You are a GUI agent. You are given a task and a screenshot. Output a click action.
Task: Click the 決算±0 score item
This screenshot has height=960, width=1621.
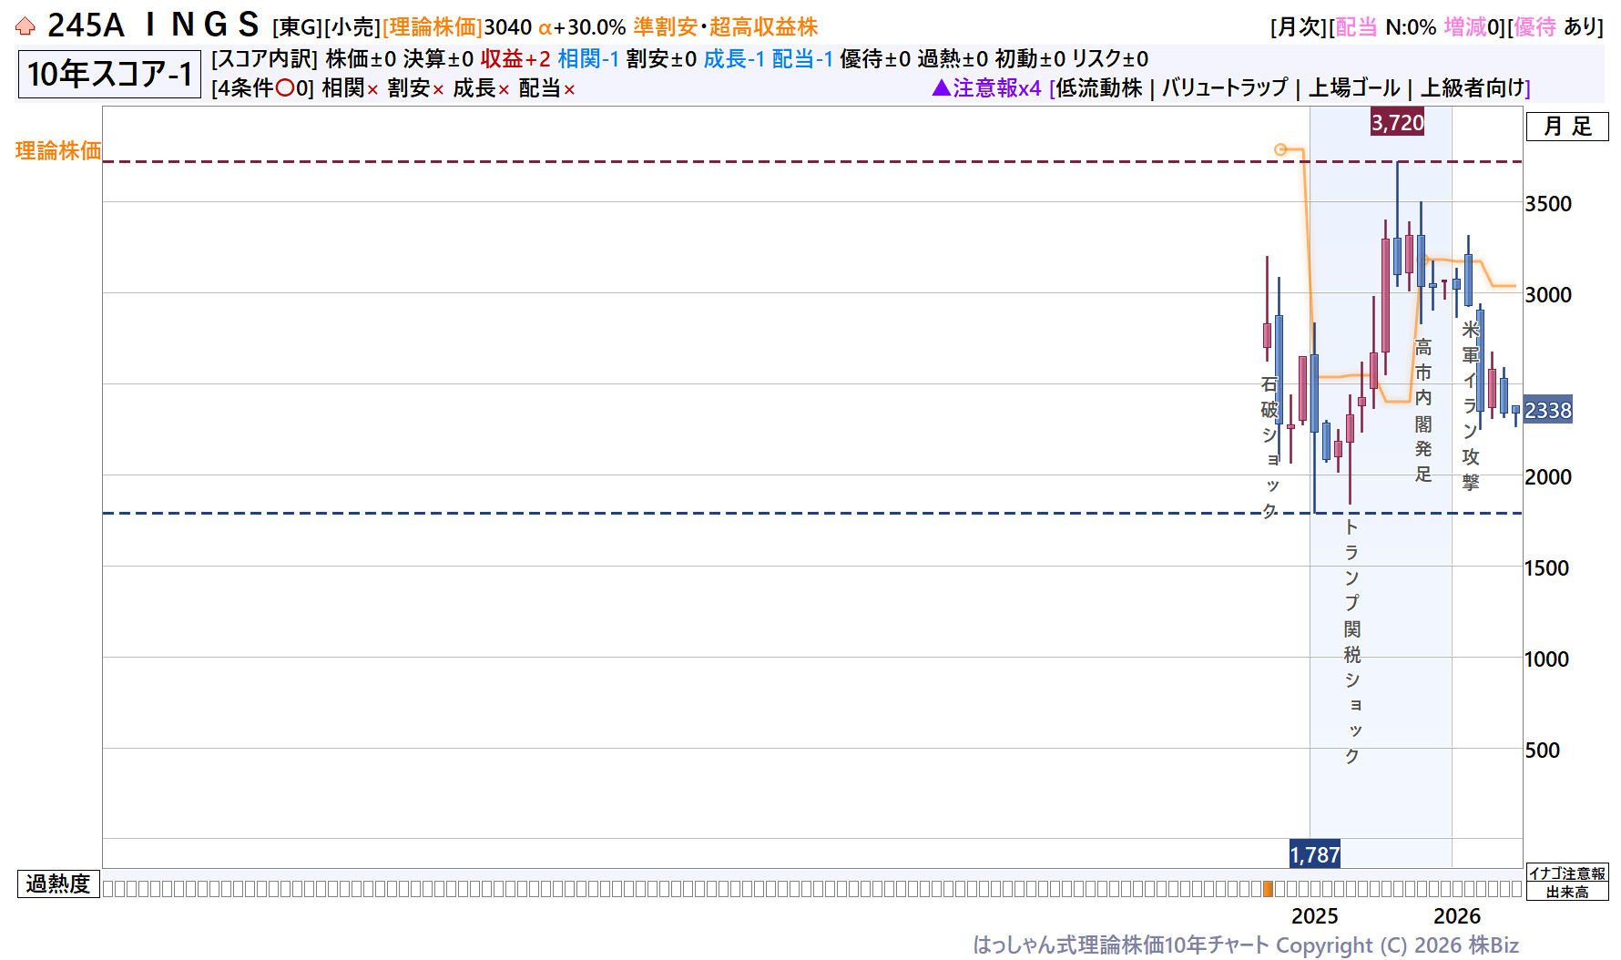click(x=439, y=59)
